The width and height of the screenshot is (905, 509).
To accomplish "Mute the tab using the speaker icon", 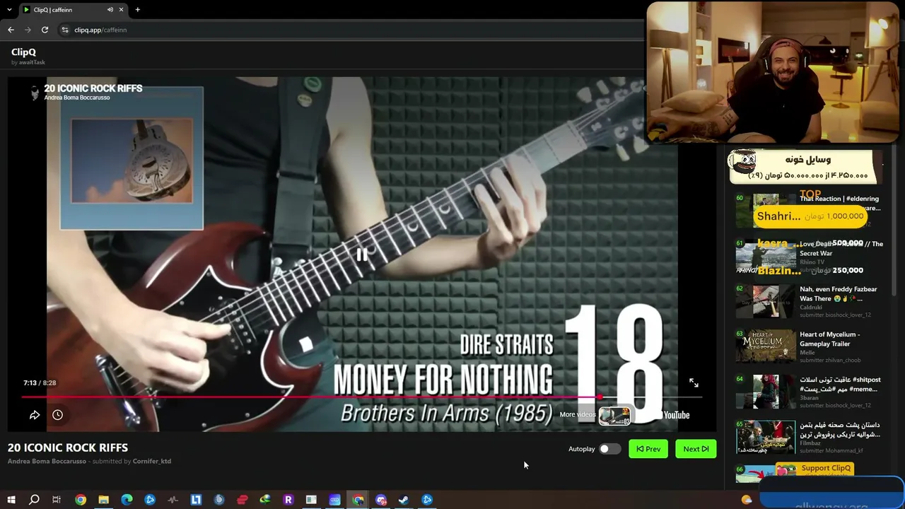I will [x=110, y=10].
